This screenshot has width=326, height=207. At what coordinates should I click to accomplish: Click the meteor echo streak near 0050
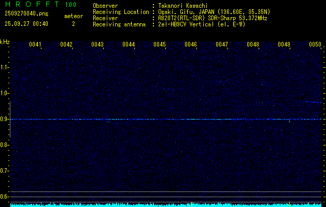point(312,102)
